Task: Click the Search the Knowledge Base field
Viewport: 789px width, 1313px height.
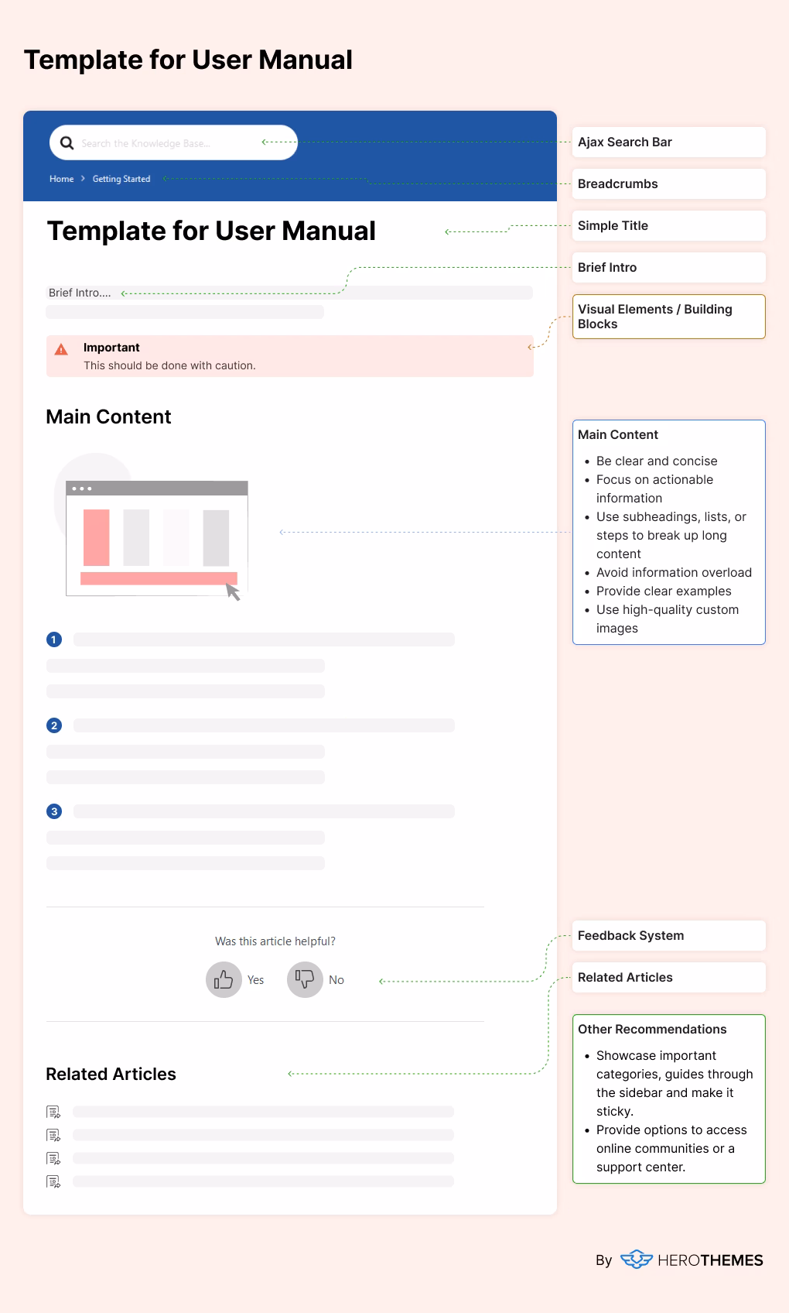Action: pyautogui.click(x=173, y=142)
